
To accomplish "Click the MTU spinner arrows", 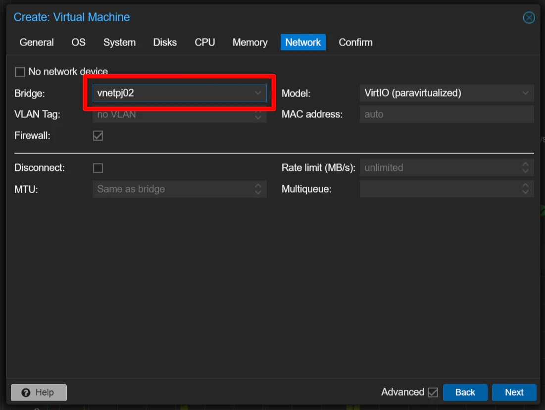I will pos(258,189).
